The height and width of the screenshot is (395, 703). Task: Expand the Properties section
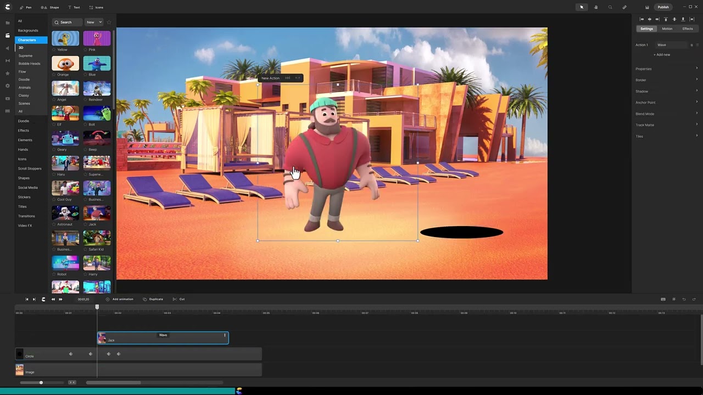pos(666,69)
